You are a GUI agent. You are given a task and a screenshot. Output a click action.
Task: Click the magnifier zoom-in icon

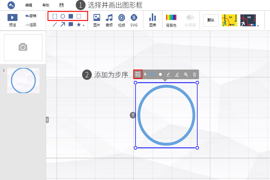click(186, 74)
